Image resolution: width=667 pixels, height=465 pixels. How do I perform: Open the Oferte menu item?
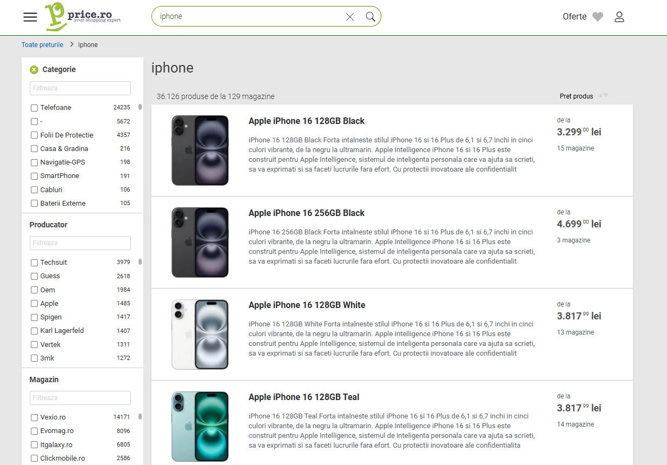(x=574, y=17)
